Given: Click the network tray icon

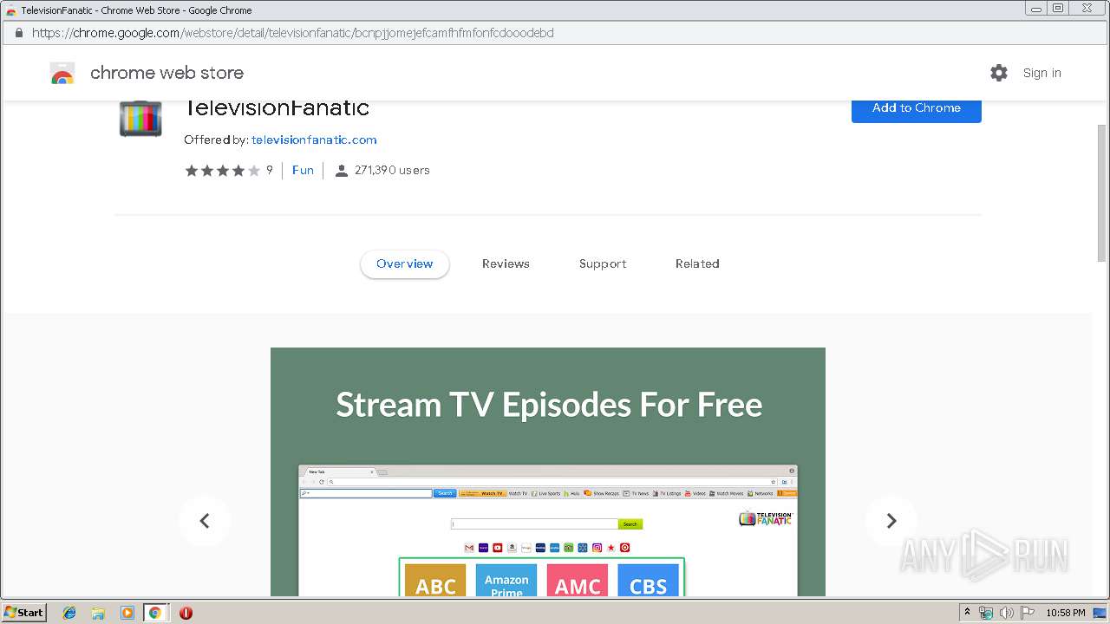Looking at the screenshot, I should (x=986, y=613).
